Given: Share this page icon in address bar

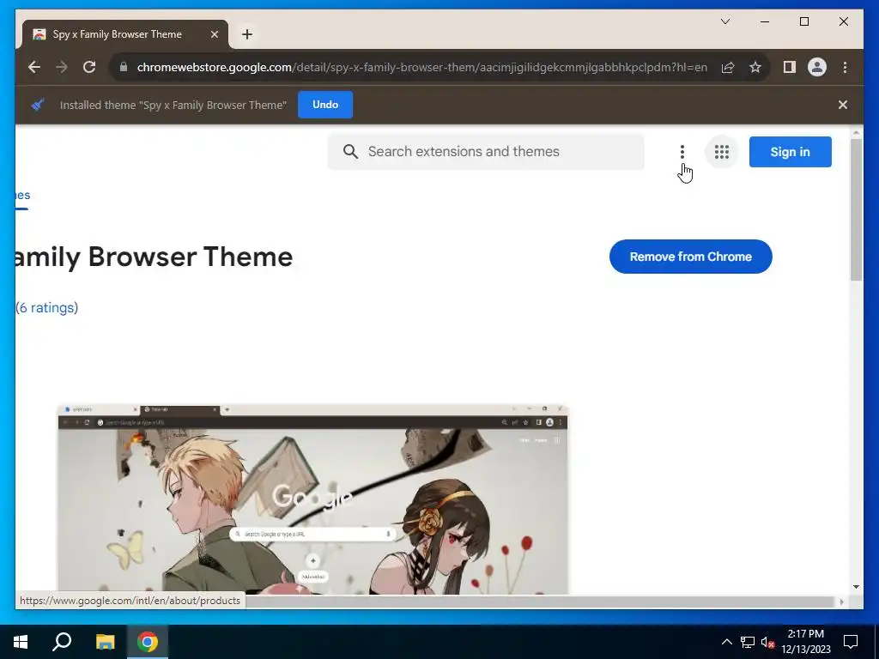Looking at the screenshot, I should (728, 67).
